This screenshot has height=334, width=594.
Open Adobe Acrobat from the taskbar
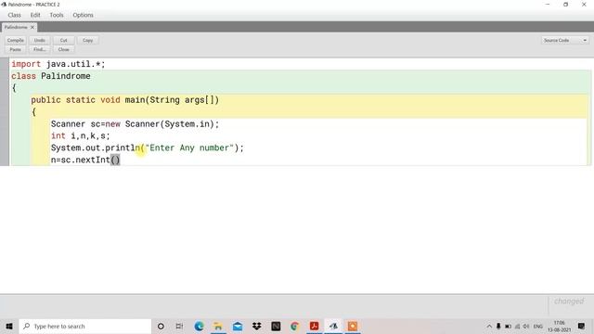[x=314, y=326]
